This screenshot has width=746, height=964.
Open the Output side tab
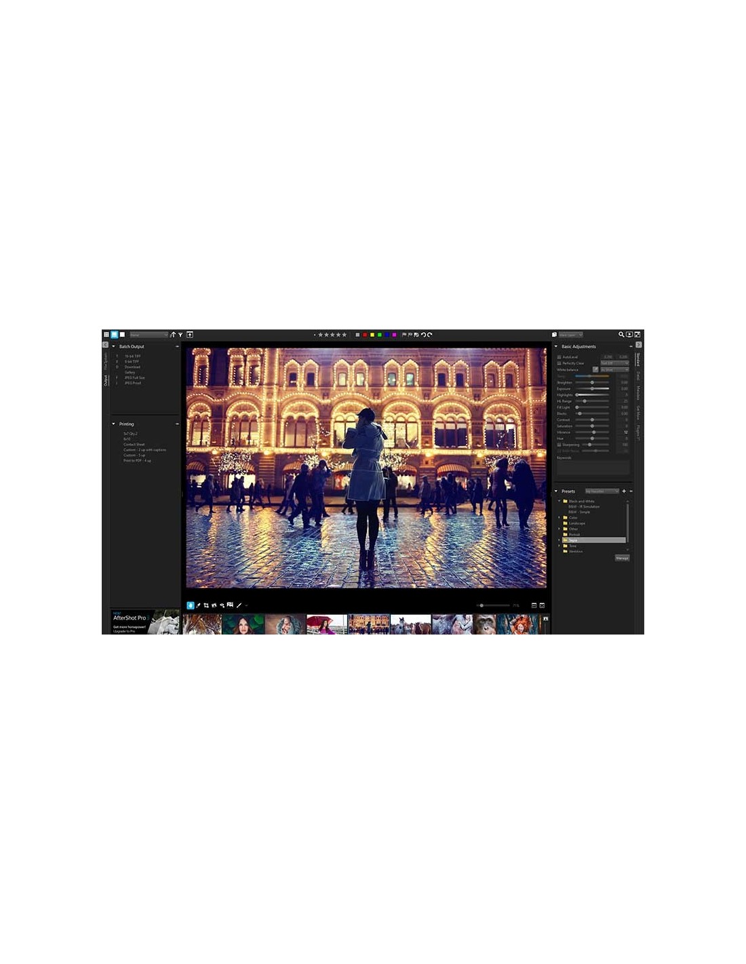coord(106,381)
